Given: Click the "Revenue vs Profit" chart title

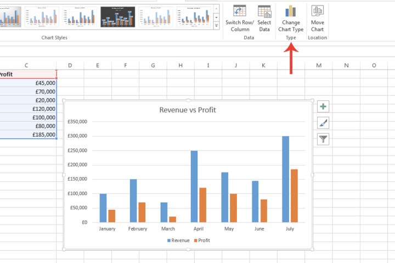Looking at the screenshot, I should coord(187,110).
